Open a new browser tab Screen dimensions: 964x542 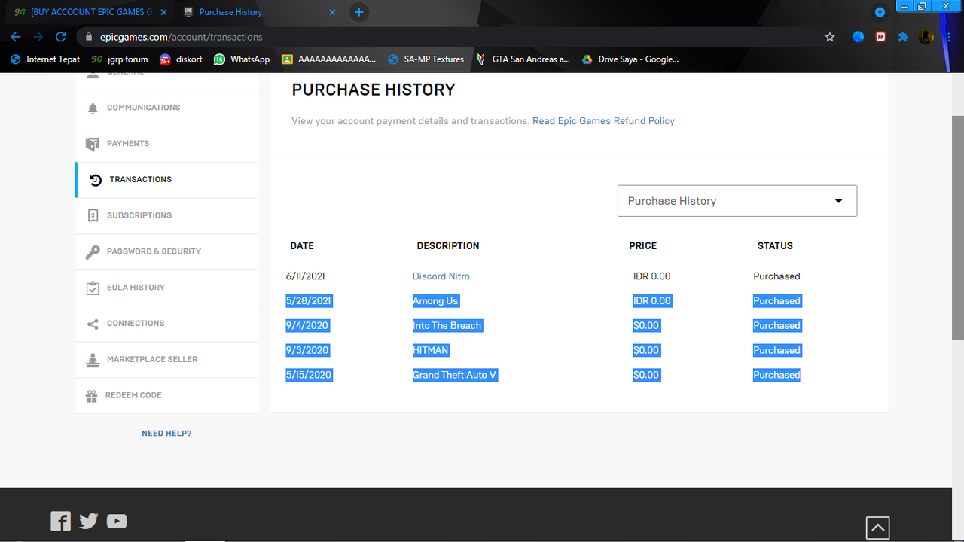click(359, 12)
